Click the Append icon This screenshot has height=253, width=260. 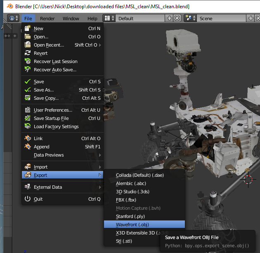coord(28,147)
